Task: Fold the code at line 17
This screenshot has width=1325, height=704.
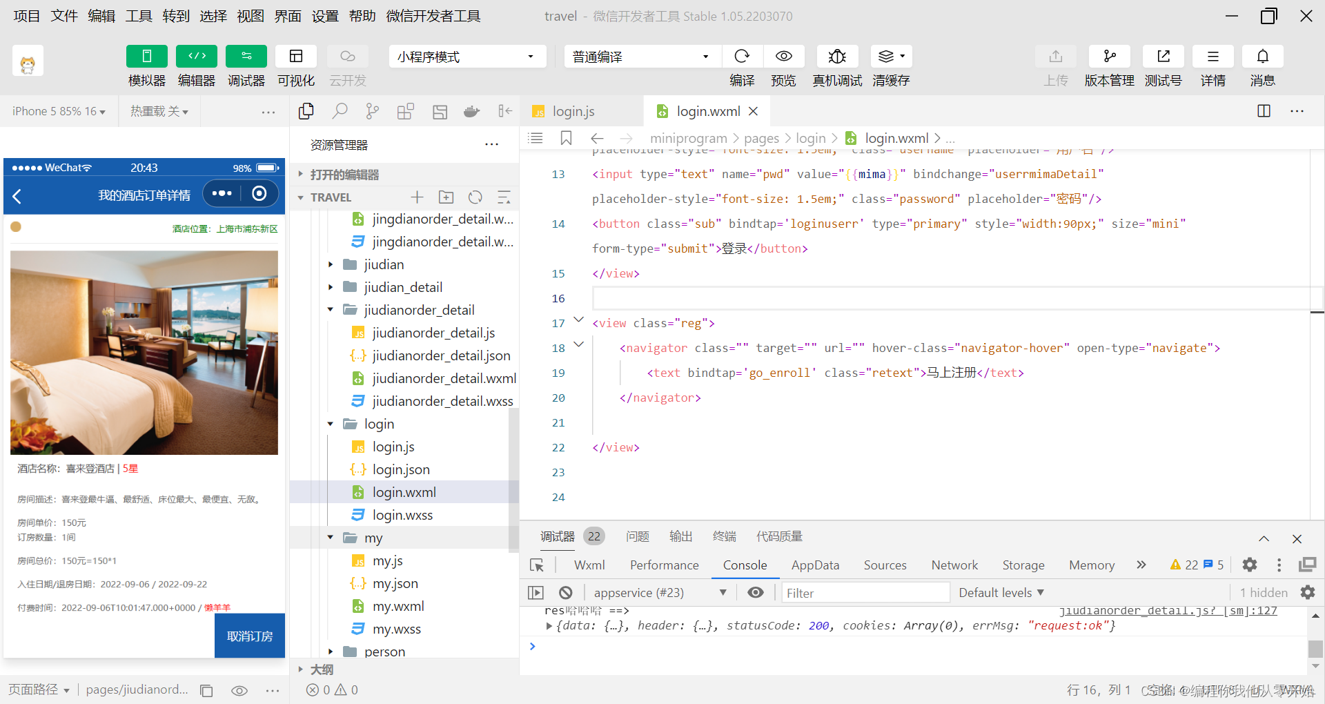Action: point(579,320)
